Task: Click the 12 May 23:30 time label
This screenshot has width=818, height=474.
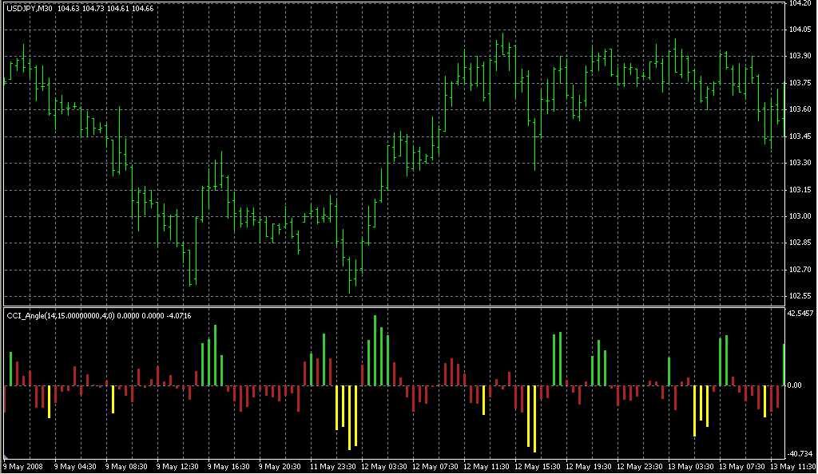Action: (x=640, y=467)
